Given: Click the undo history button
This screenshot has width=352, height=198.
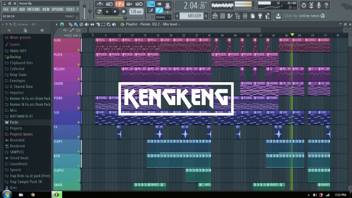Looking at the screenshot, I should [x=304, y=5].
